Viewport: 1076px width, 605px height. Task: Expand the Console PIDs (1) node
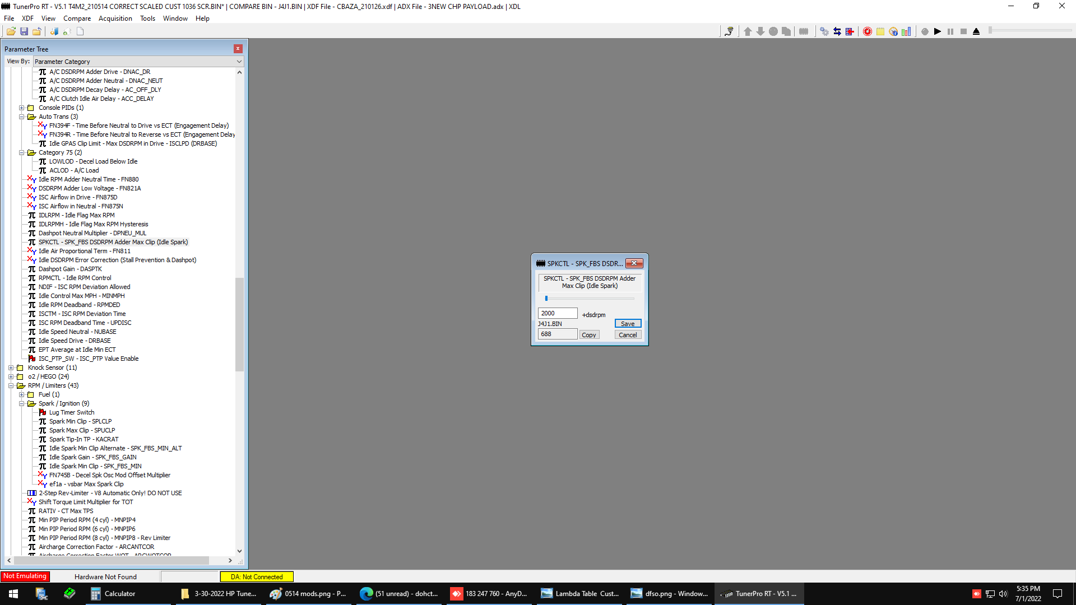21,108
